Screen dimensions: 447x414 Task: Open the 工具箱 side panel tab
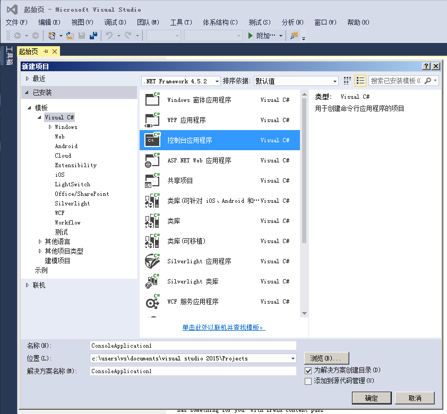10,55
